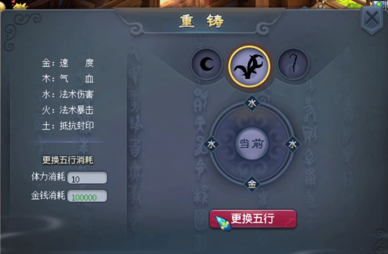Click the center 当前 circle
Viewport: 388px width, 254px height.
(x=252, y=143)
